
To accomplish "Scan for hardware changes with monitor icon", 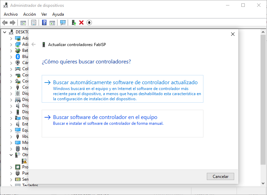I will [63, 22].
